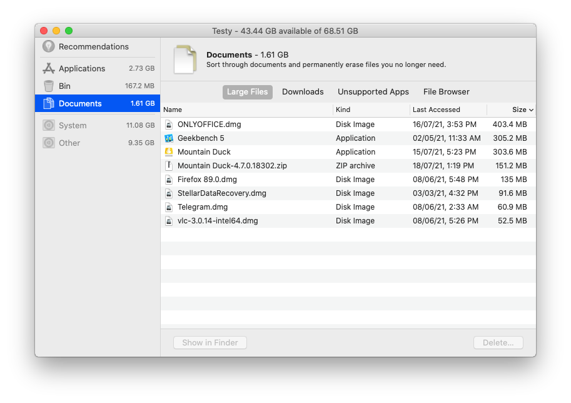Open the Bin from the sidebar icon

pos(48,86)
